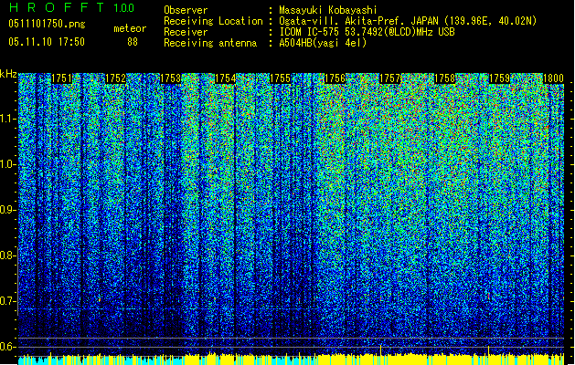Click the 1756 time marker
This screenshot has width=575, height=365.
point(335,78)
